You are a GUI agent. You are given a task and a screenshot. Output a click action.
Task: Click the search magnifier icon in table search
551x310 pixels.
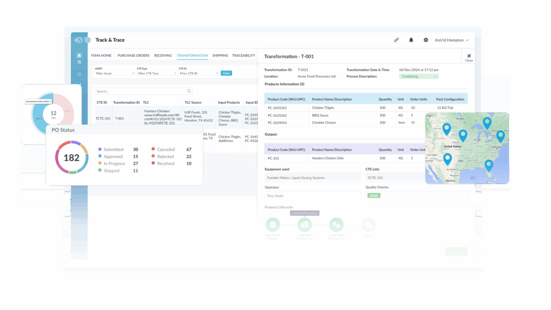pyautogui.click(x=189, y=91)
